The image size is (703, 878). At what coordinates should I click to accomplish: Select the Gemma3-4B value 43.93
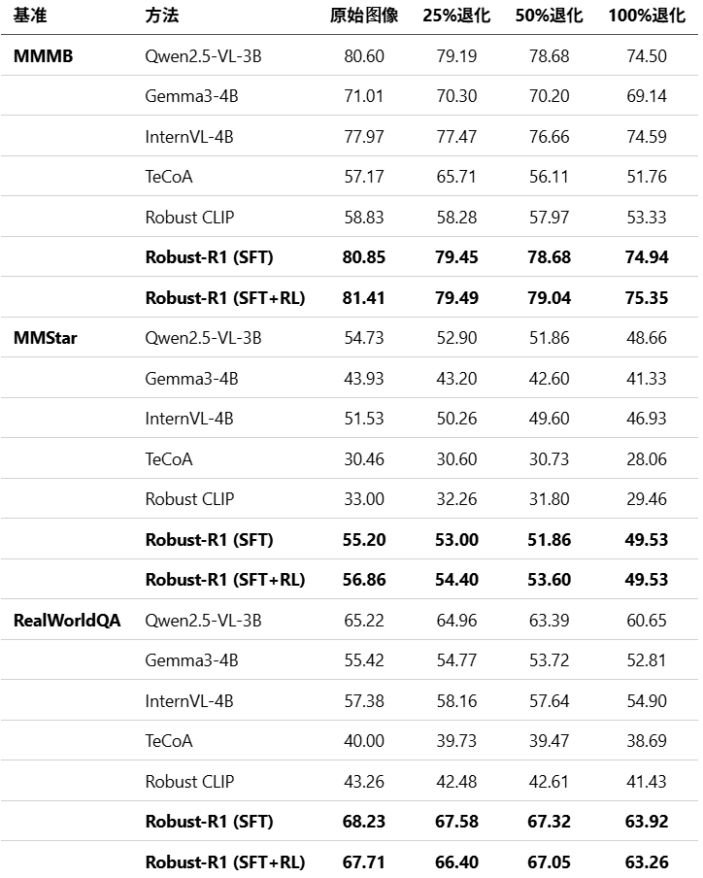364,379
